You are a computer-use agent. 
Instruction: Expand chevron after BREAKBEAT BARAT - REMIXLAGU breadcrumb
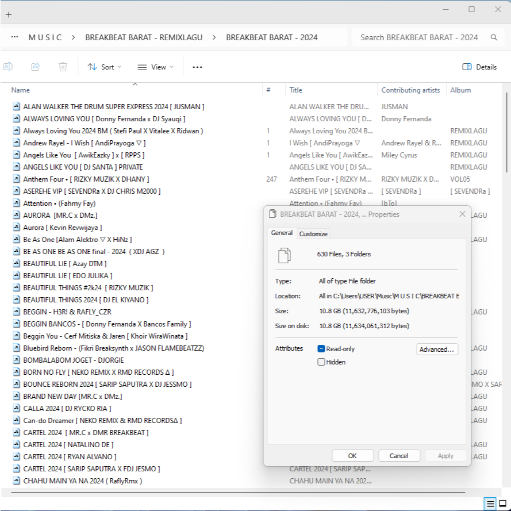[x=214, y=37]
